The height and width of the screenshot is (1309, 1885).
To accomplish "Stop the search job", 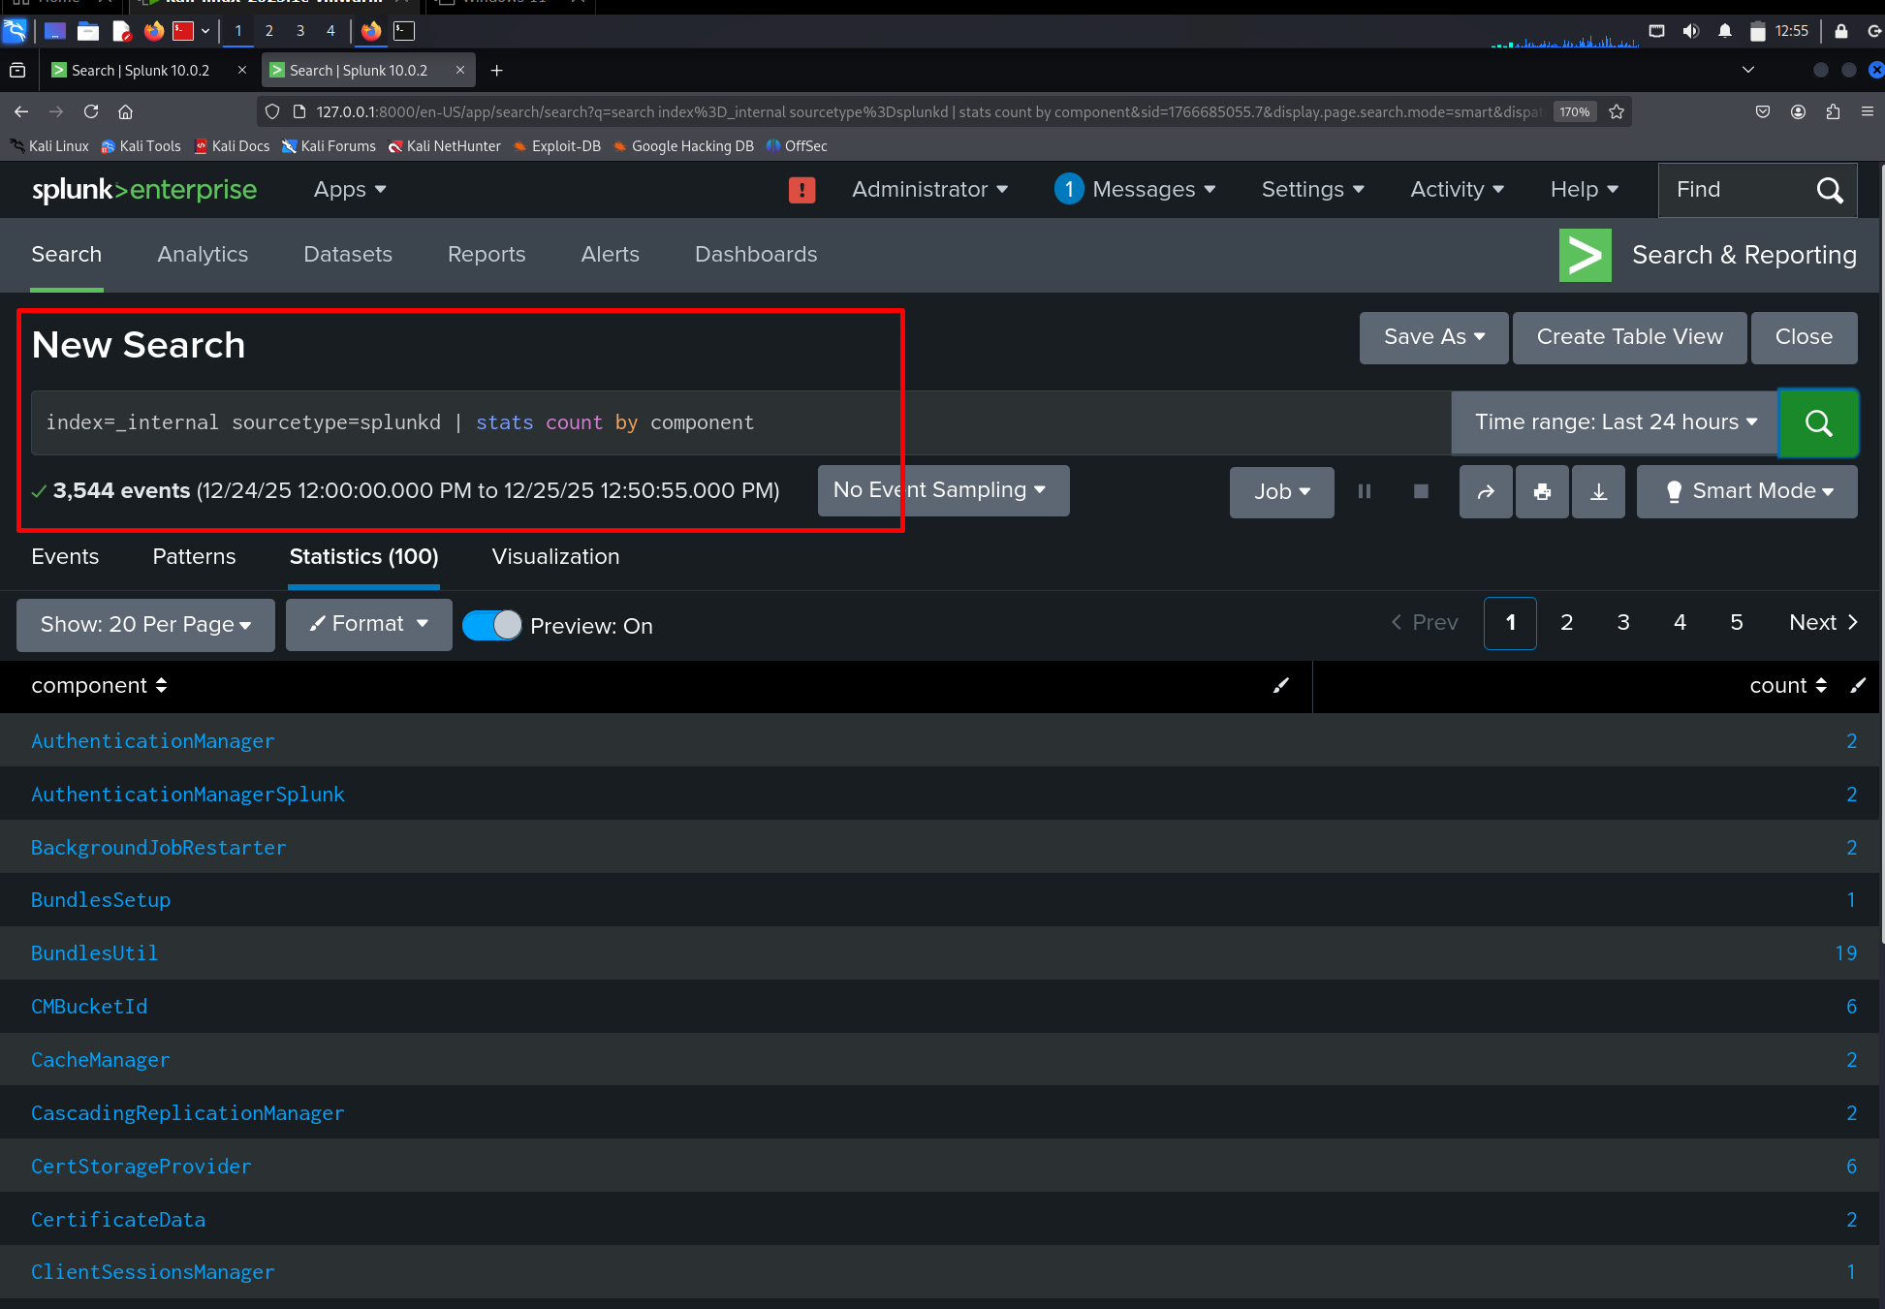I will tap(1420, 491).
